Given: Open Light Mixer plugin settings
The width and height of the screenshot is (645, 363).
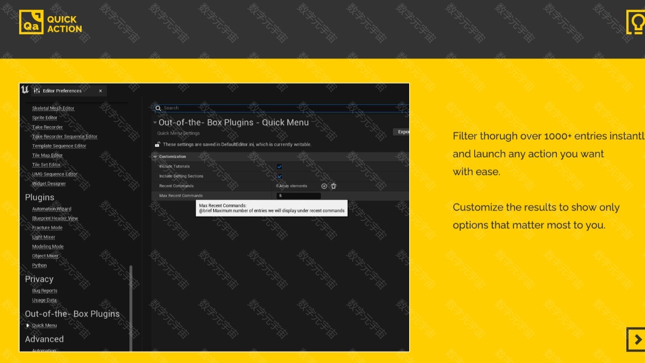Looking at the screenshot, I should (x=43, y=237).
